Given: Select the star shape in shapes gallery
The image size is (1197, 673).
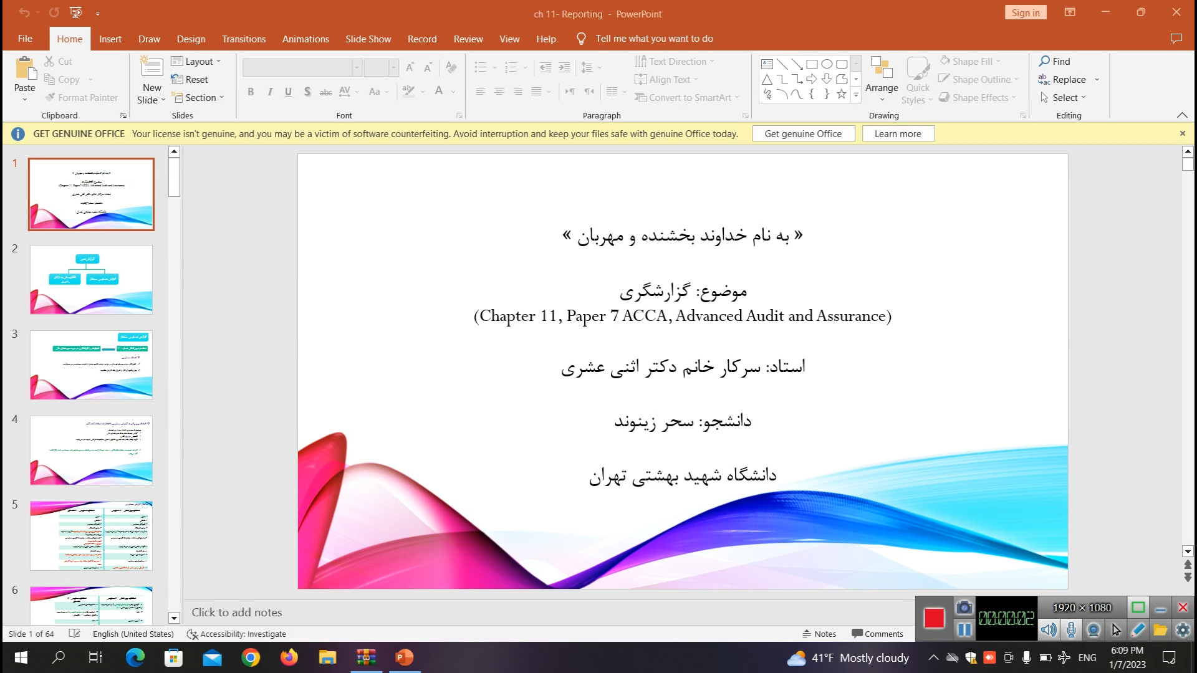Looking at the screenshot, I should pos(841,94).
